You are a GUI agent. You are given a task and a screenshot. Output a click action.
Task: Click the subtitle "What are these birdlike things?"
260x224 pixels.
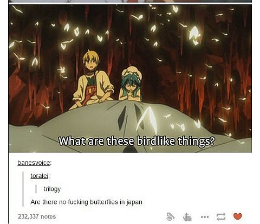click(136, 141)
